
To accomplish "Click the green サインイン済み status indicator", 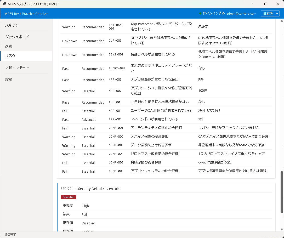I will click(x=201, y=13).
